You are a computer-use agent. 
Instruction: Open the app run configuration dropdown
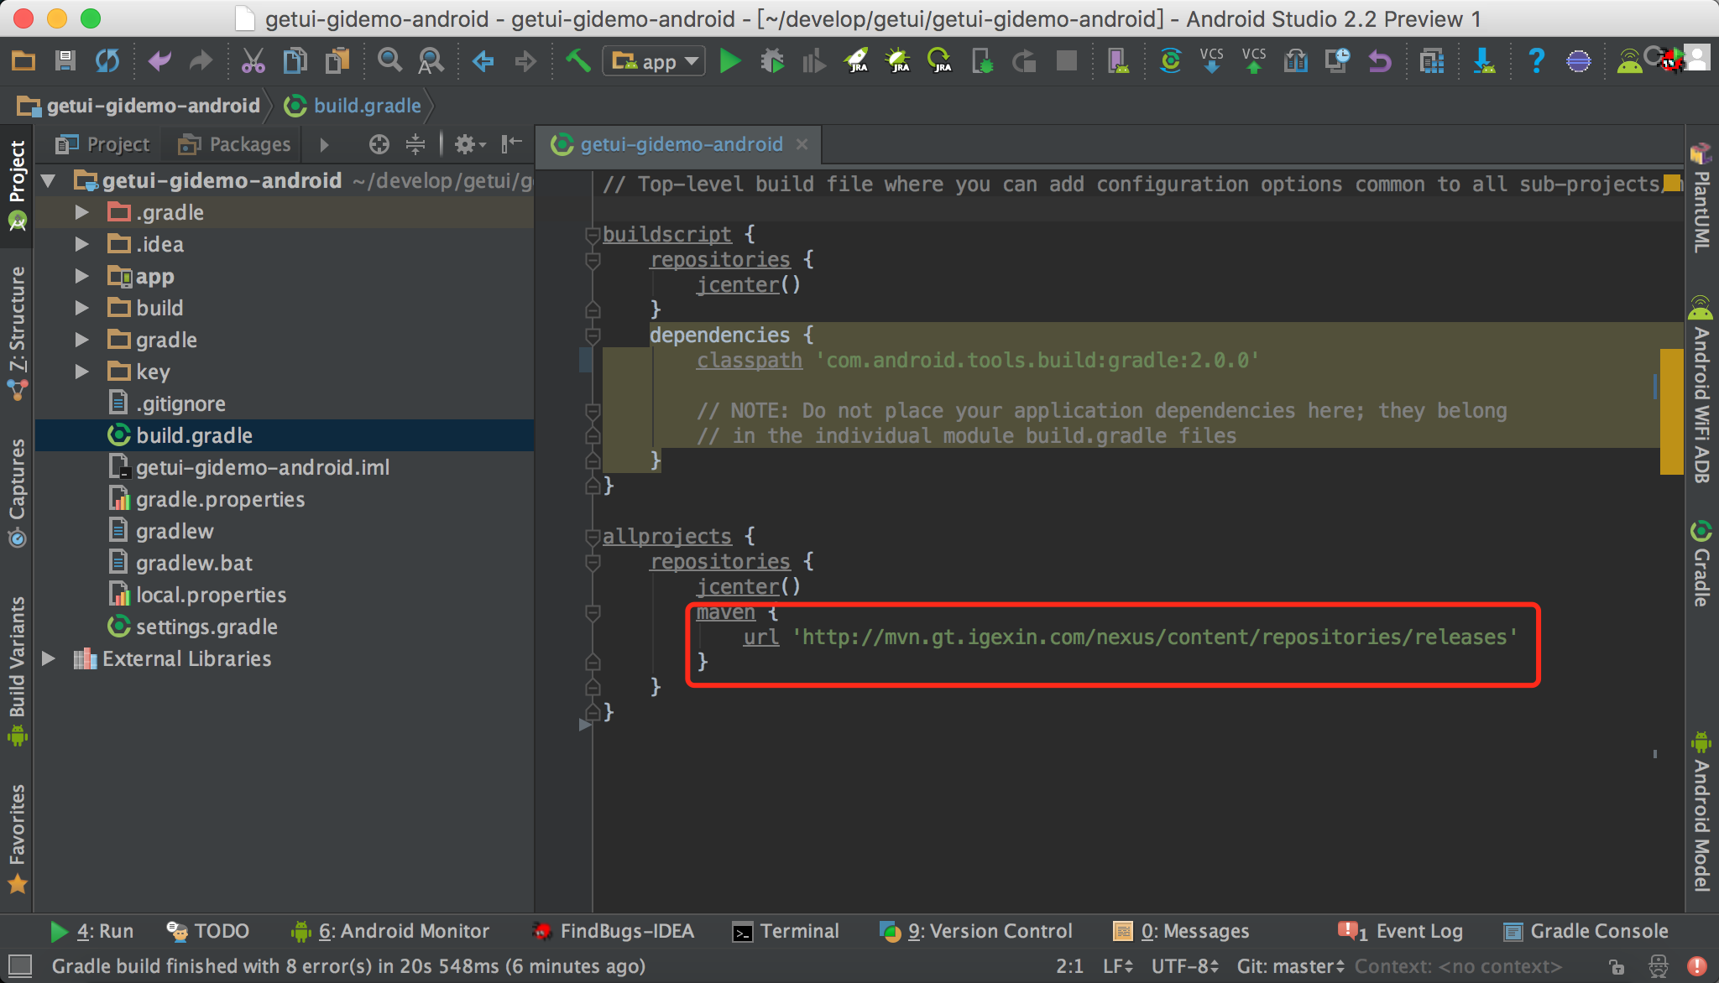pyautogui.click(x=654, y=61)
